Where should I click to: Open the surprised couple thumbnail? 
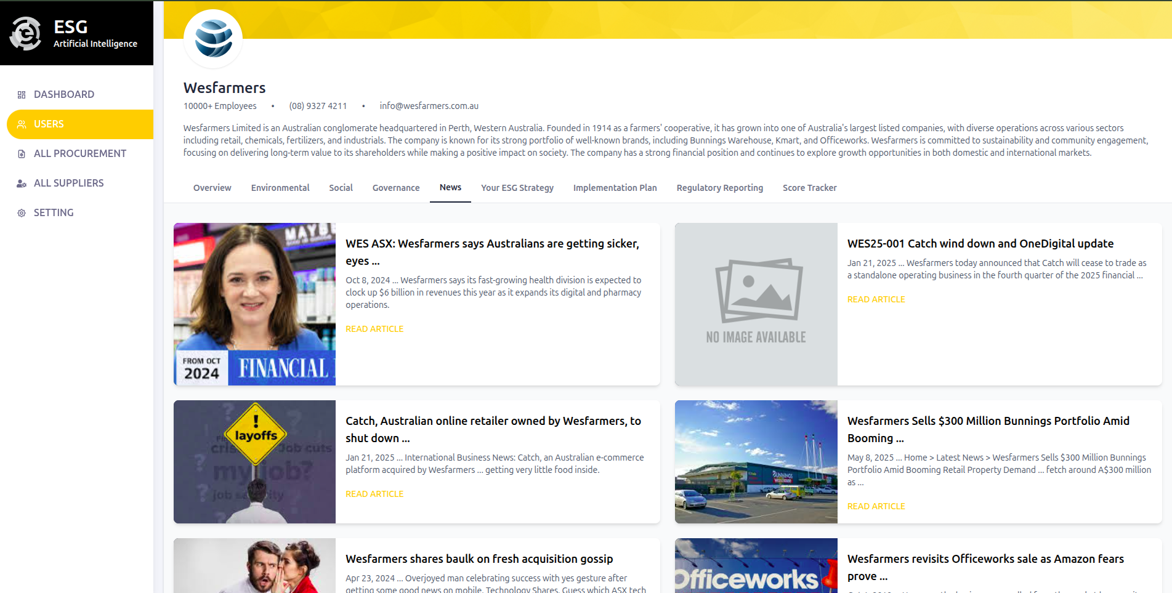pyautogui.click(x=255, y=566)
